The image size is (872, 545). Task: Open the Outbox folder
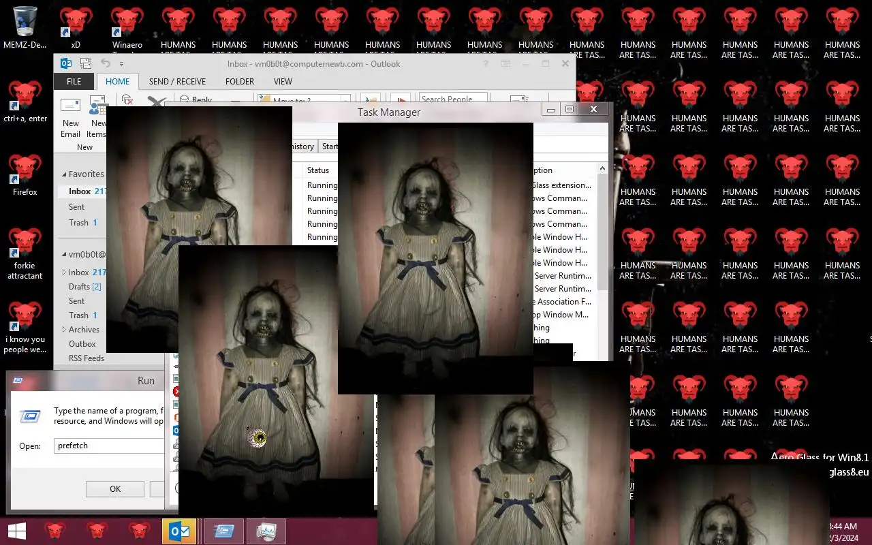(x=82, y=344)
